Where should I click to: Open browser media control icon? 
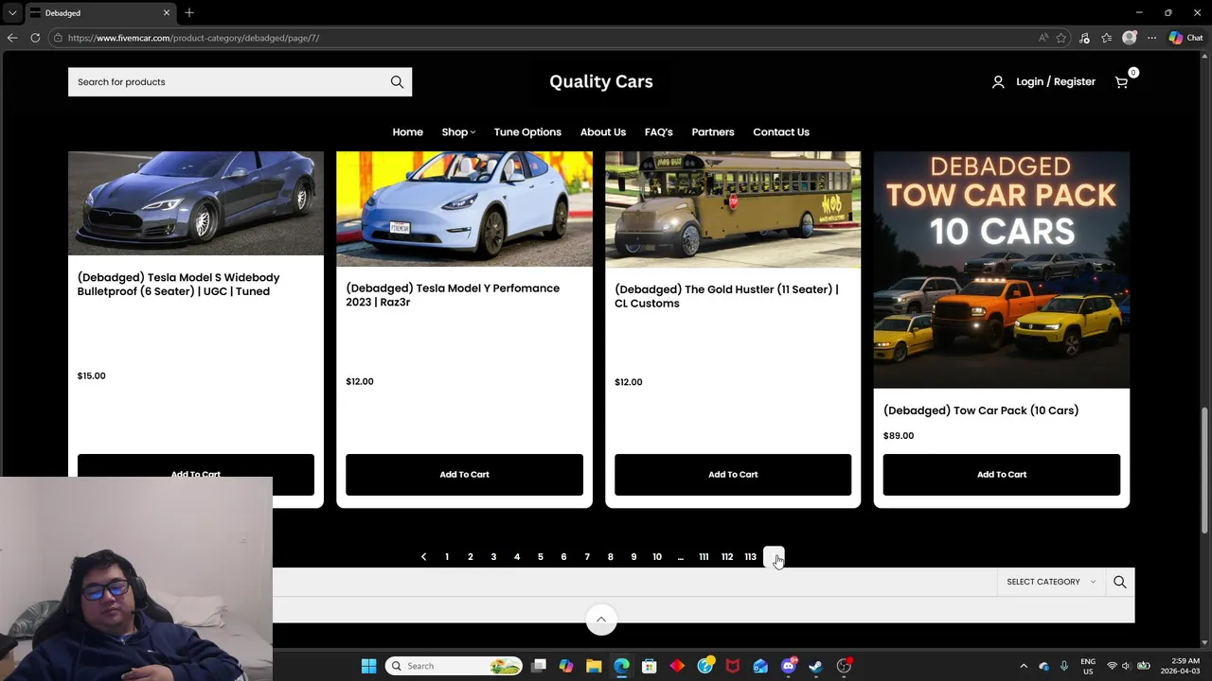click(x=1084, y=38)
